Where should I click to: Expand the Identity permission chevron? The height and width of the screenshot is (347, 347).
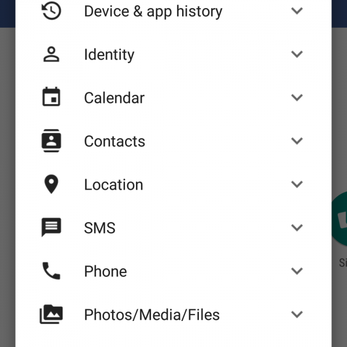(x=297, y=54)
